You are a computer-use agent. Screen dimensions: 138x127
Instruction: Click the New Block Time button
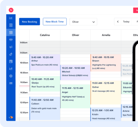[54, 21]
